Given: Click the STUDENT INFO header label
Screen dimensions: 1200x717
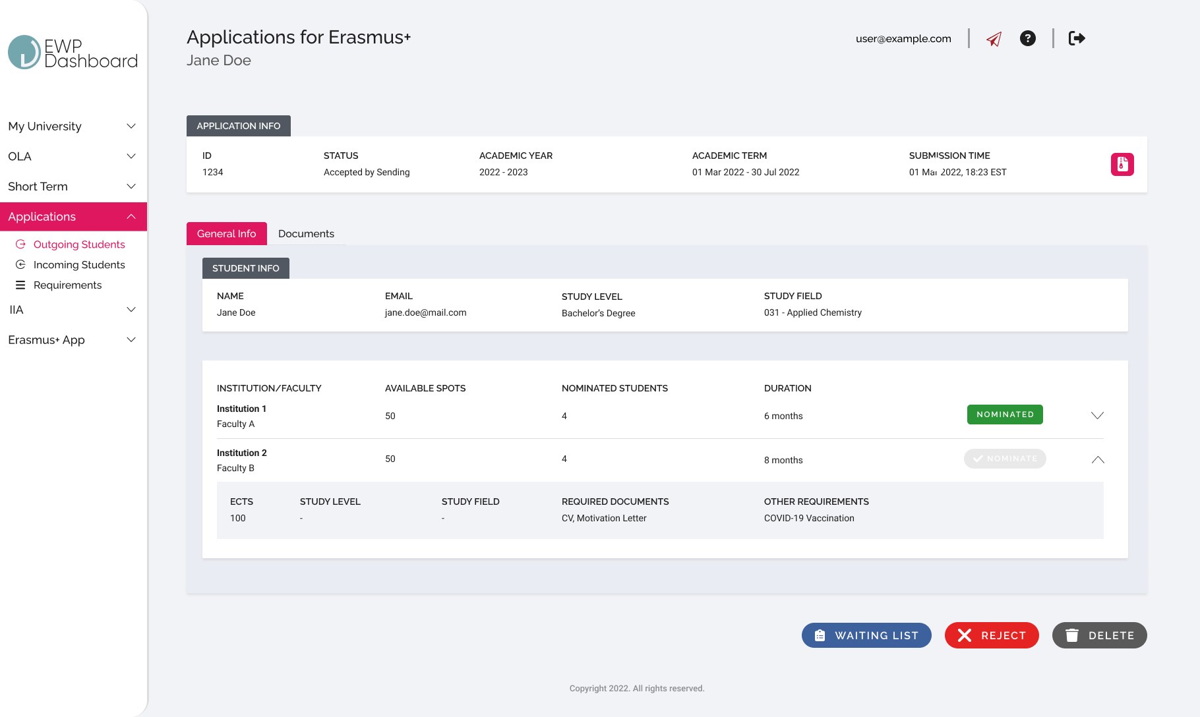Looking at the screenshot, I should 245,268.
